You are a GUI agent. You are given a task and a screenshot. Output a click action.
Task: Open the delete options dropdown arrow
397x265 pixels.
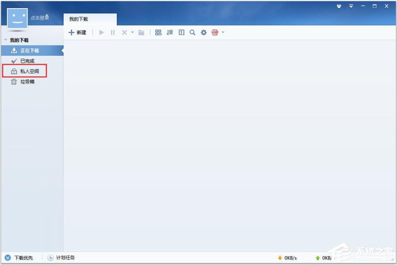coord(132,32)
